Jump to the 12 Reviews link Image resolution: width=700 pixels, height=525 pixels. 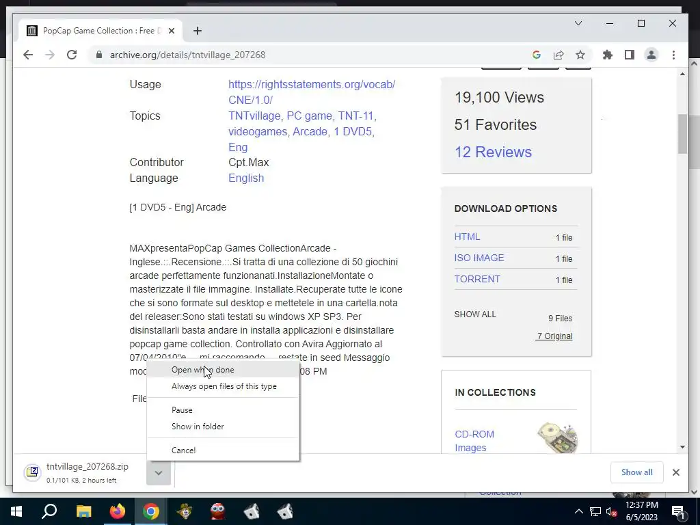coord(493,152)
